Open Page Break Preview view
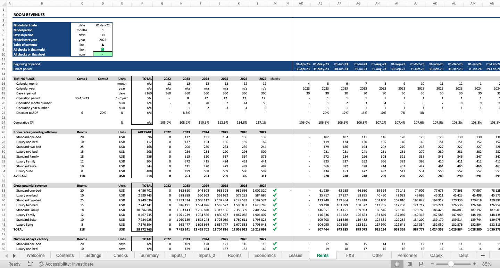Image resolution: width=500 pixels, height=268 pixels. 422,264
